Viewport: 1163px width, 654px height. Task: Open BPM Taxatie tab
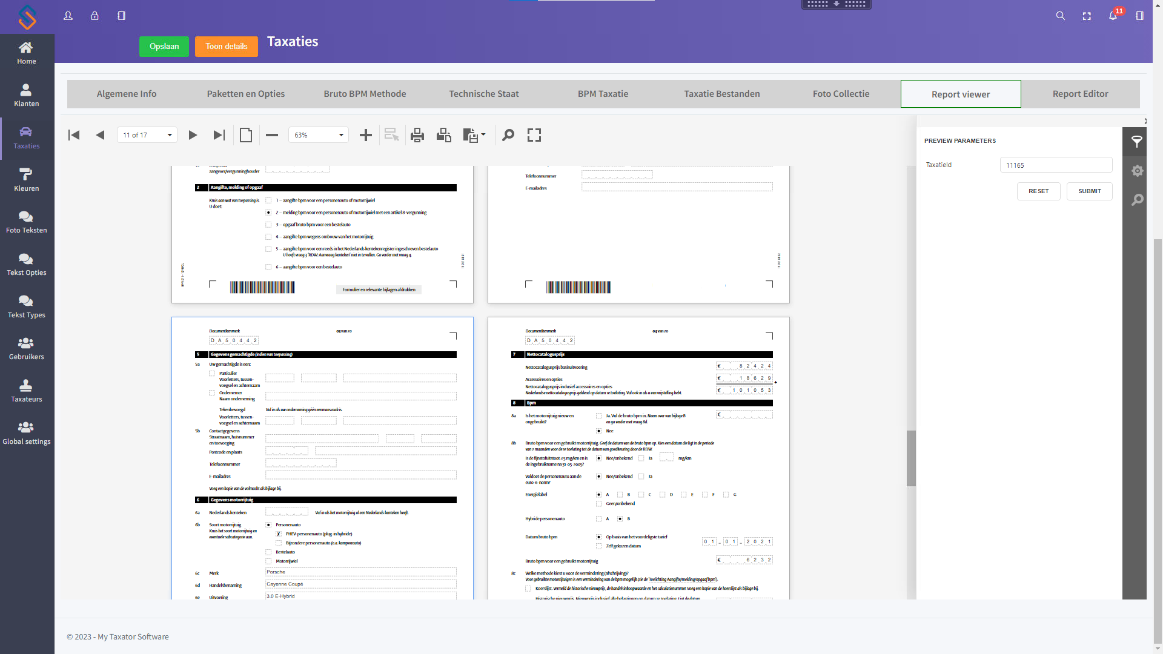point(603,94)
